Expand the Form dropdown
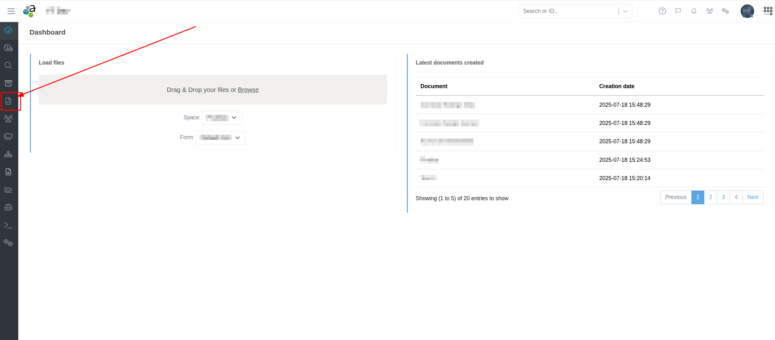This screenshot has width=775, height=340. coord(220,138)
